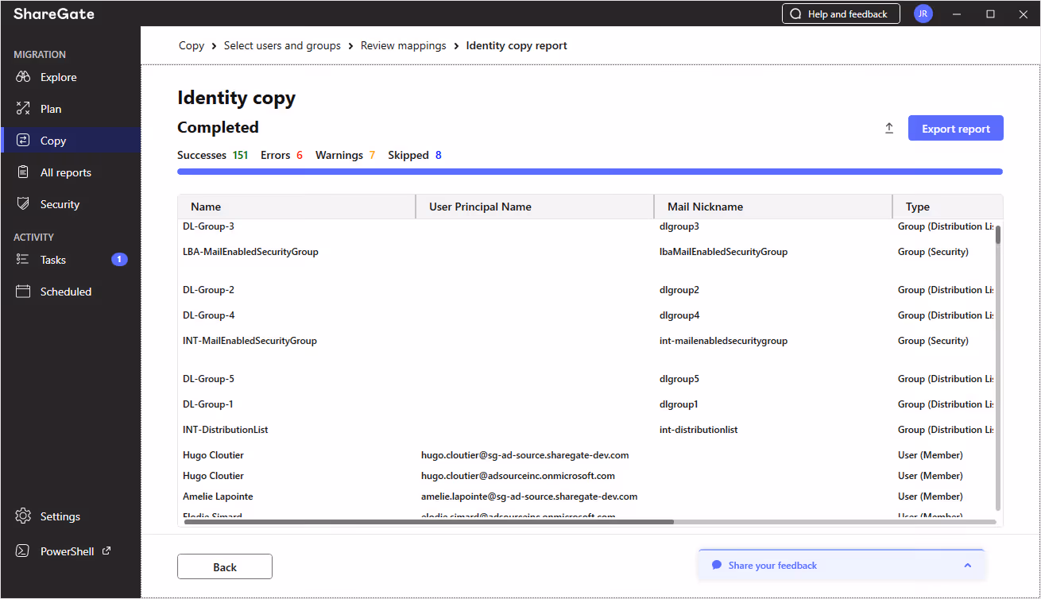The width and height of the screenshot is (1041, 599).
Task: Select the DL-Group-2 row
Action: click(586, 290)
